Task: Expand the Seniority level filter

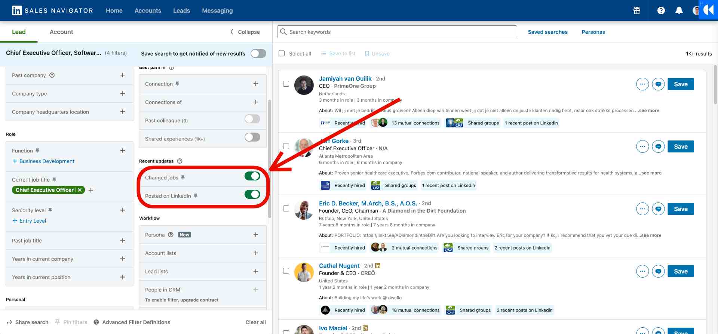Action: (x=122, y=210)
